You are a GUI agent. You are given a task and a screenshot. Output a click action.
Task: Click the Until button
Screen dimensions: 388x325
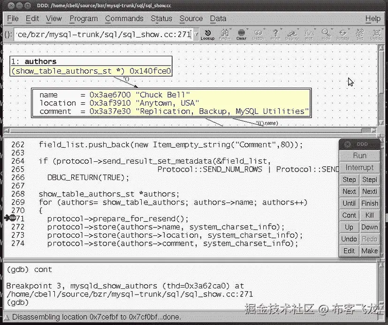tap(349, 204)
